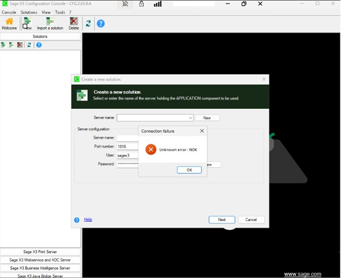Click the main toolbar refresh icon
This screenshot has height=279, width=341.
[89, 23]
